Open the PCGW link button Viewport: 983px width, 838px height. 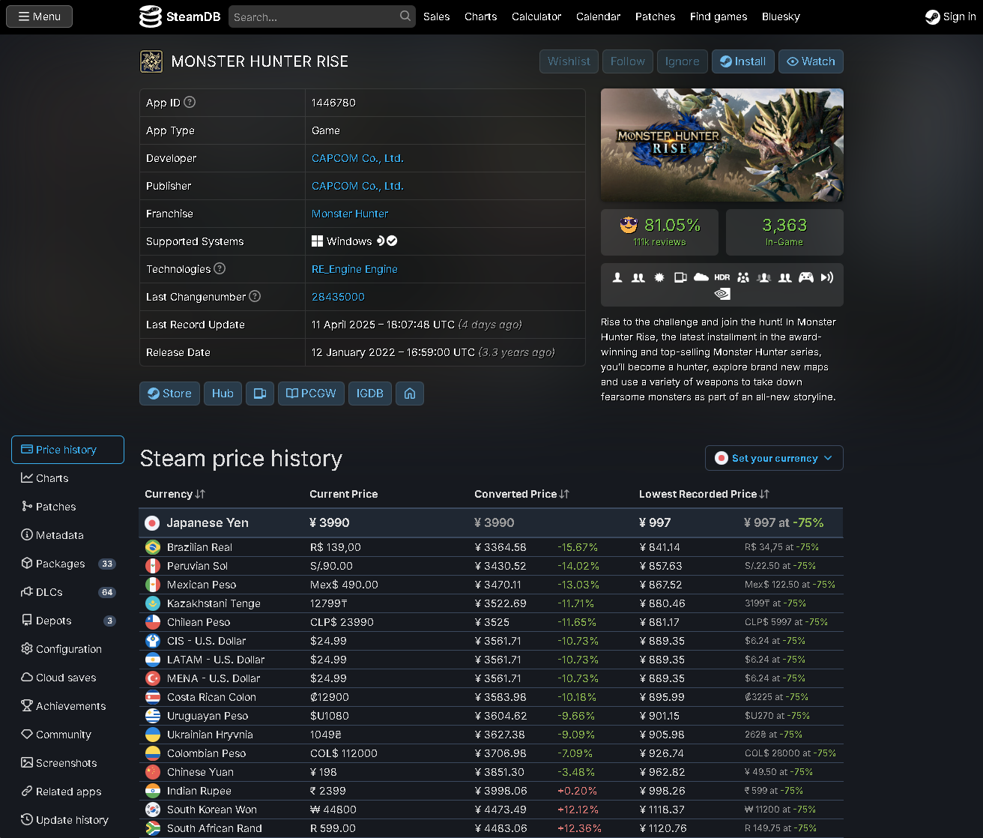[x=311, y=394]
